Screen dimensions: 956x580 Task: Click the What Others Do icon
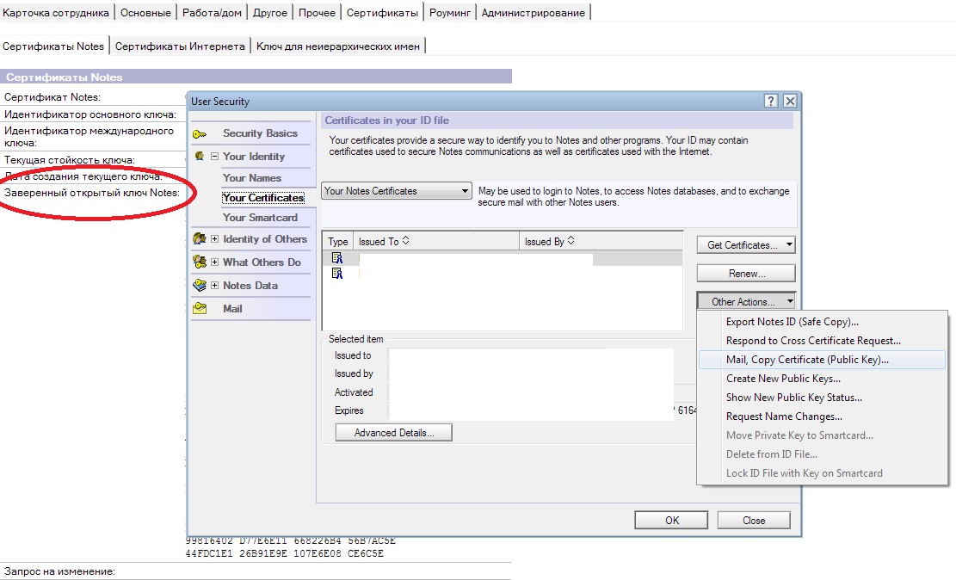pyautogui.click(x=200, y=262)
